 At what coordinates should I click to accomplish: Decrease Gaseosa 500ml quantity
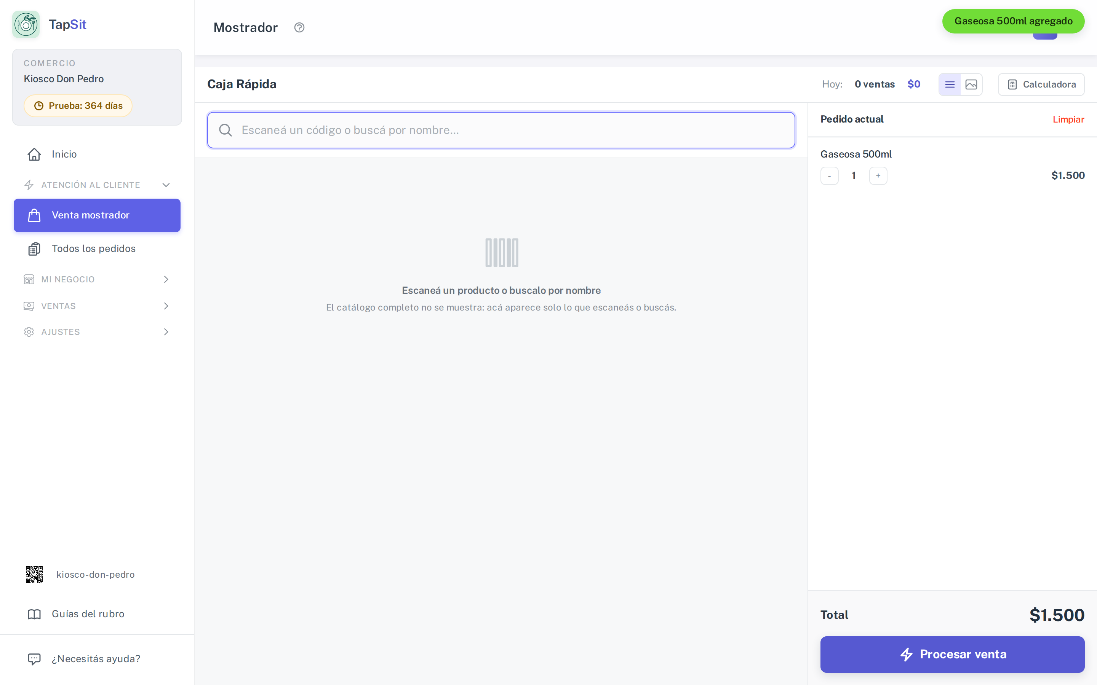829,176
